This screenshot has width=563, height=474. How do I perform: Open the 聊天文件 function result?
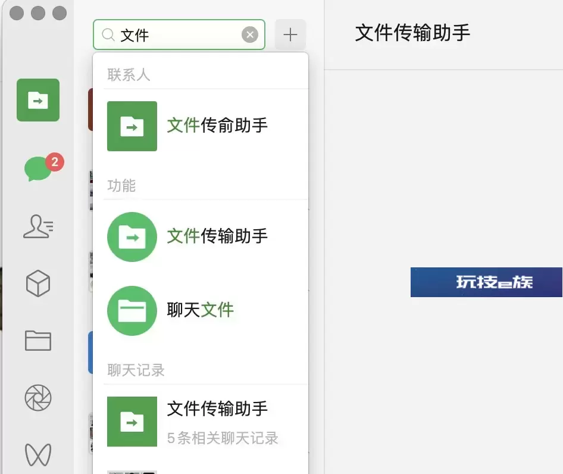pyautogui.click(x=201, y=310)
